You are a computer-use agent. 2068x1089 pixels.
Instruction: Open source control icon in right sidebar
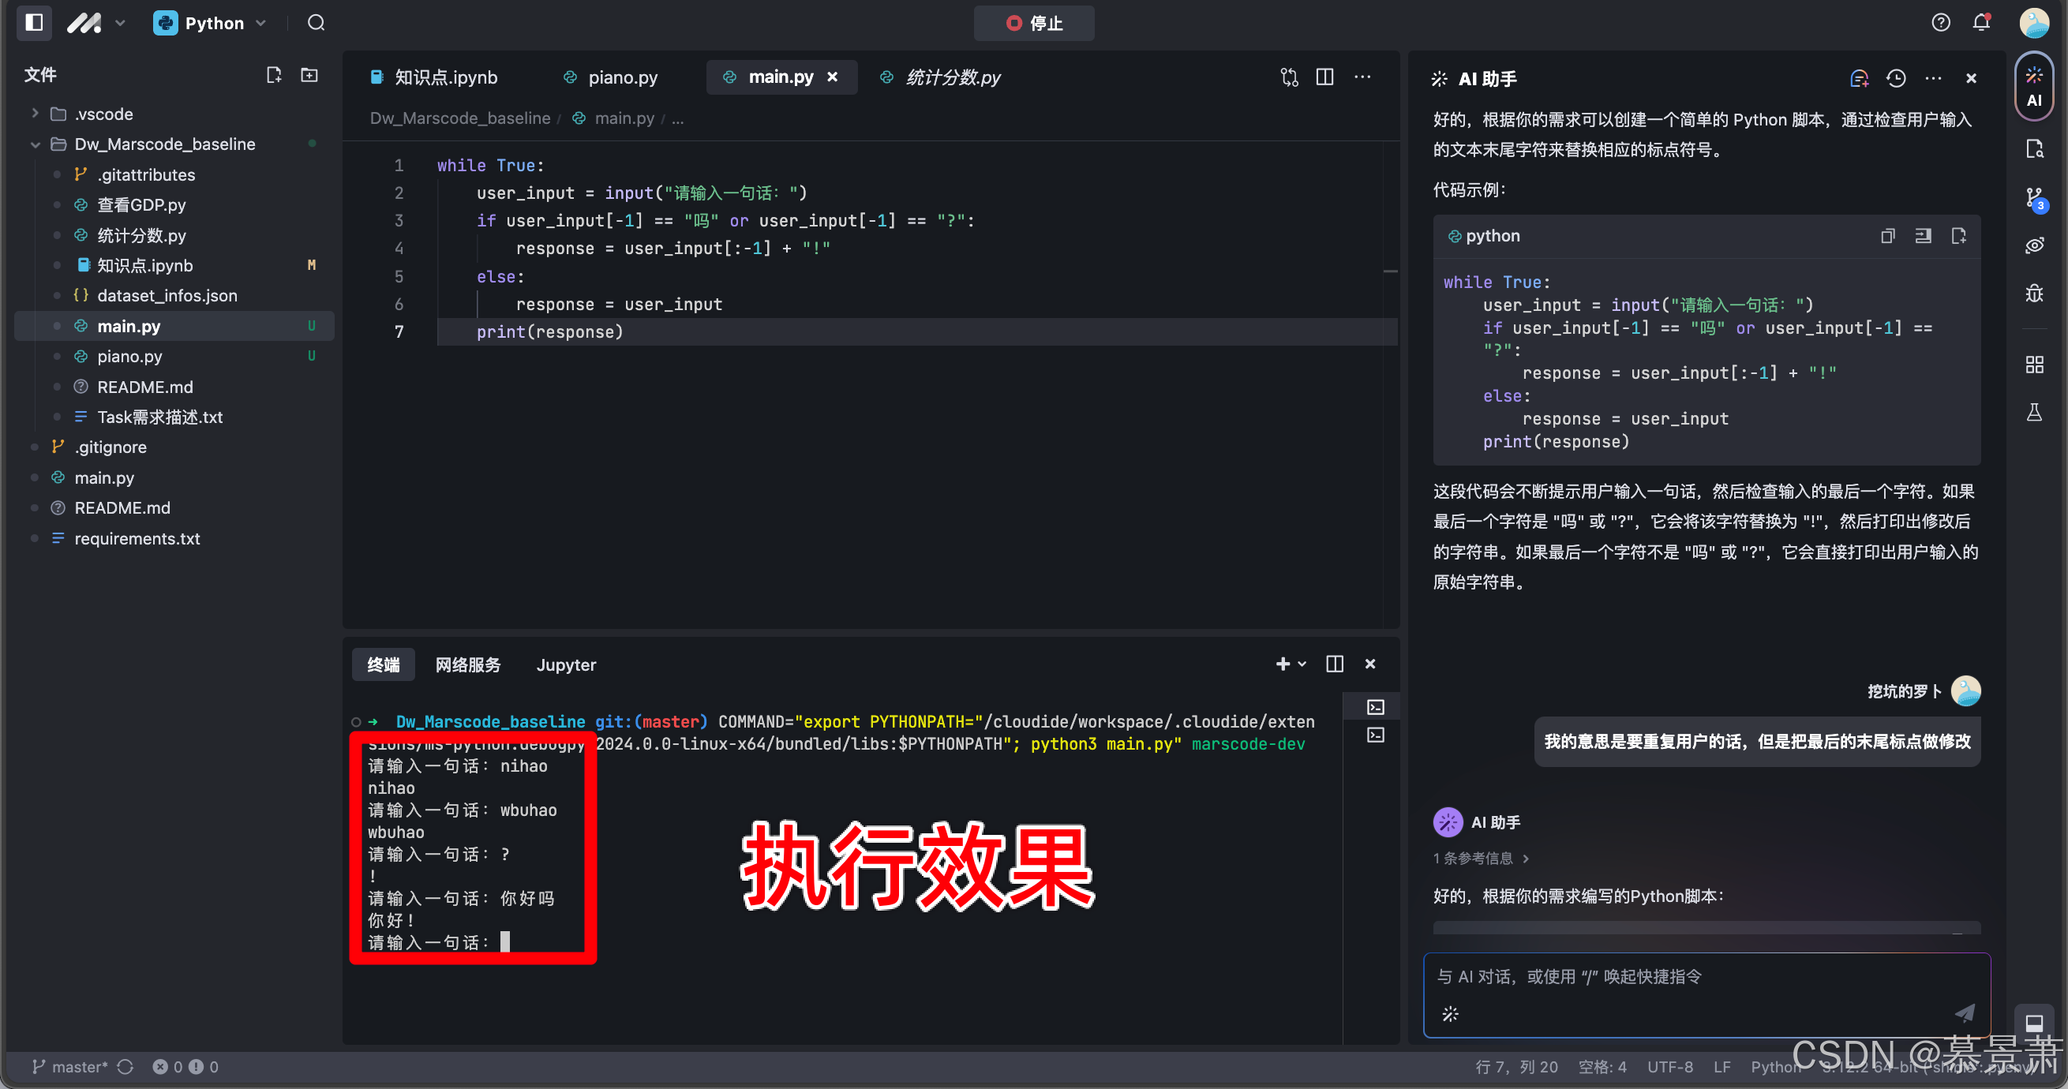(2033, 198)
